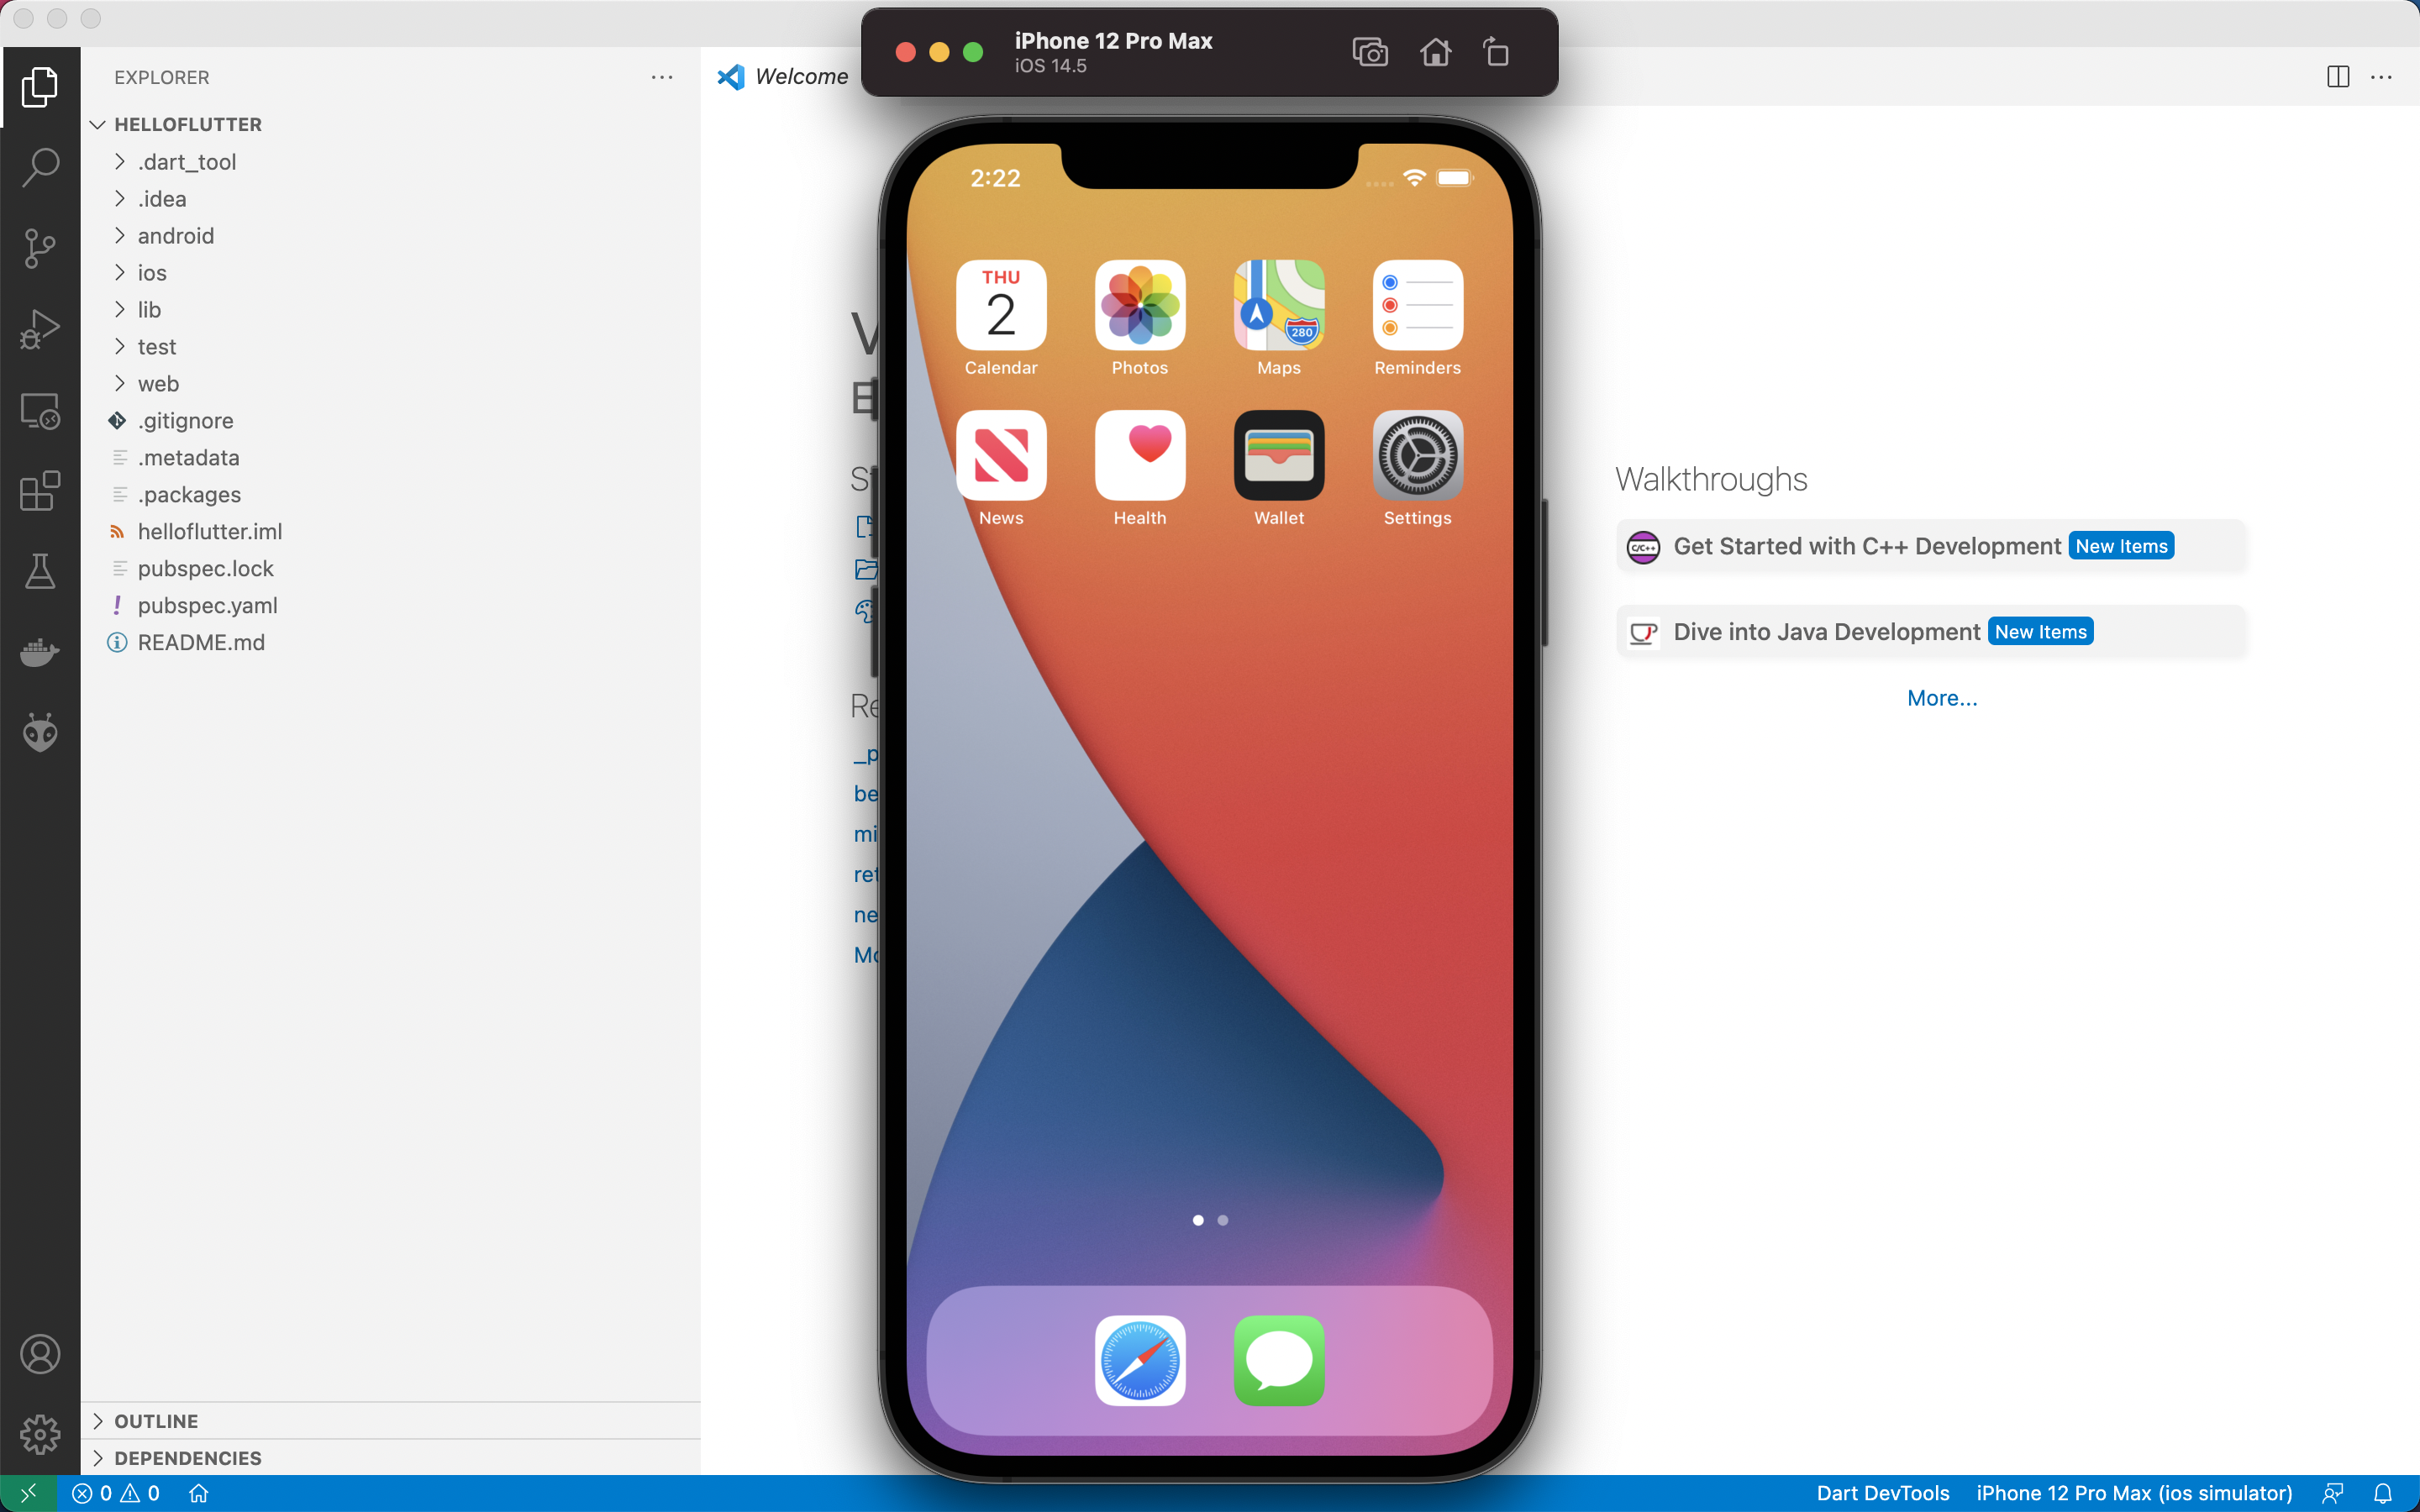Open the .gitignore file

[390, 421]
